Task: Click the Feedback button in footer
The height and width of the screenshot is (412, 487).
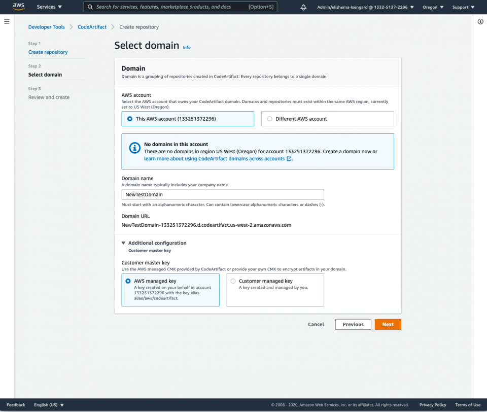Action: click(16, 405)
